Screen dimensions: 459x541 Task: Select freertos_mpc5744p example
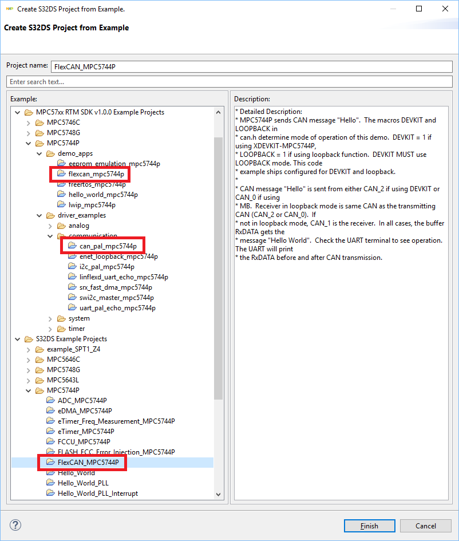tap(97, 184)
